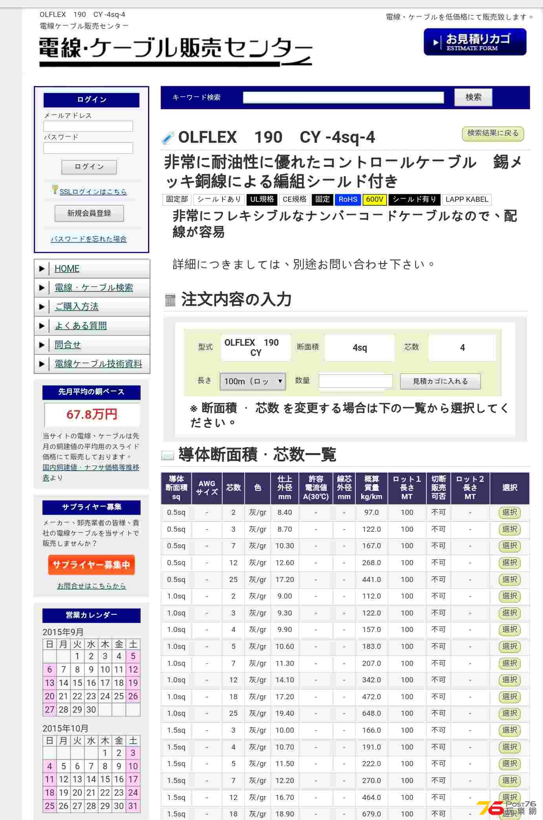Open 電線ケーブル技術資料 menu item
This screenshot has height=820, width=543.
pyautogui.click(x=98, y=364)
